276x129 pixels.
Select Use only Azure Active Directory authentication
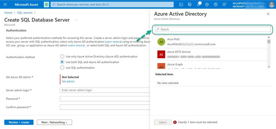click(62, 57)
